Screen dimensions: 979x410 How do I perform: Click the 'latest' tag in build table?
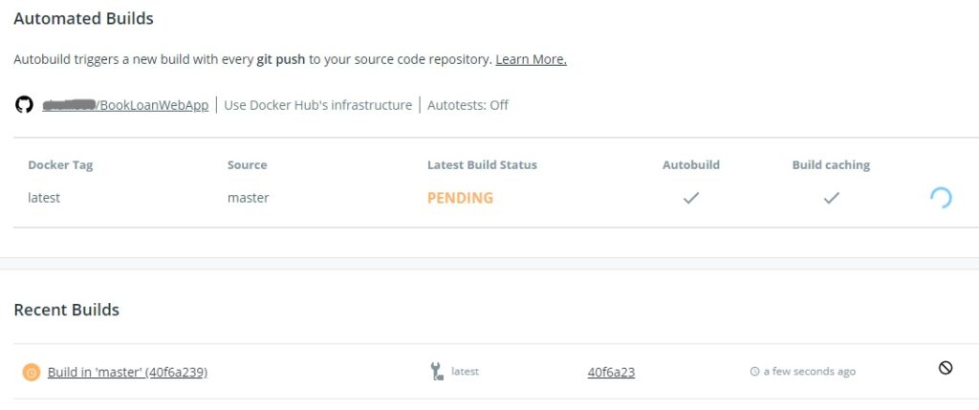(44, 198)
